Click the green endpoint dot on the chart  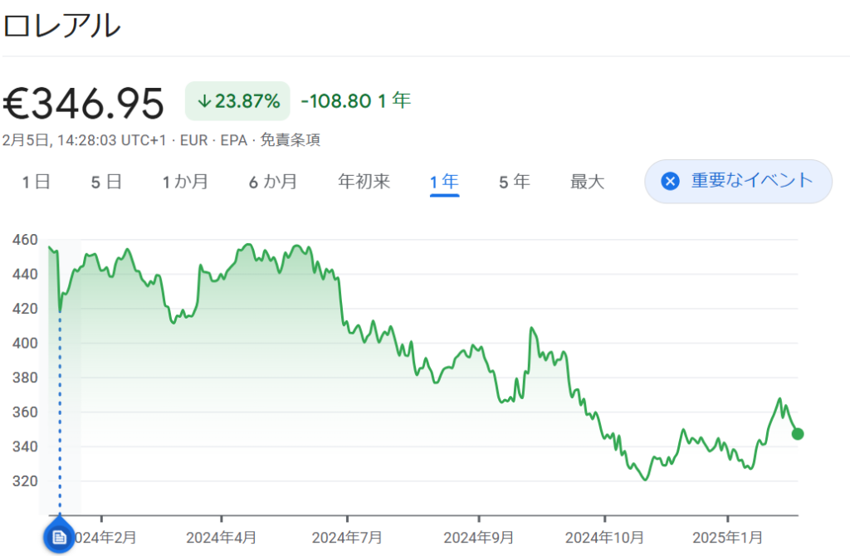point(798,433)
